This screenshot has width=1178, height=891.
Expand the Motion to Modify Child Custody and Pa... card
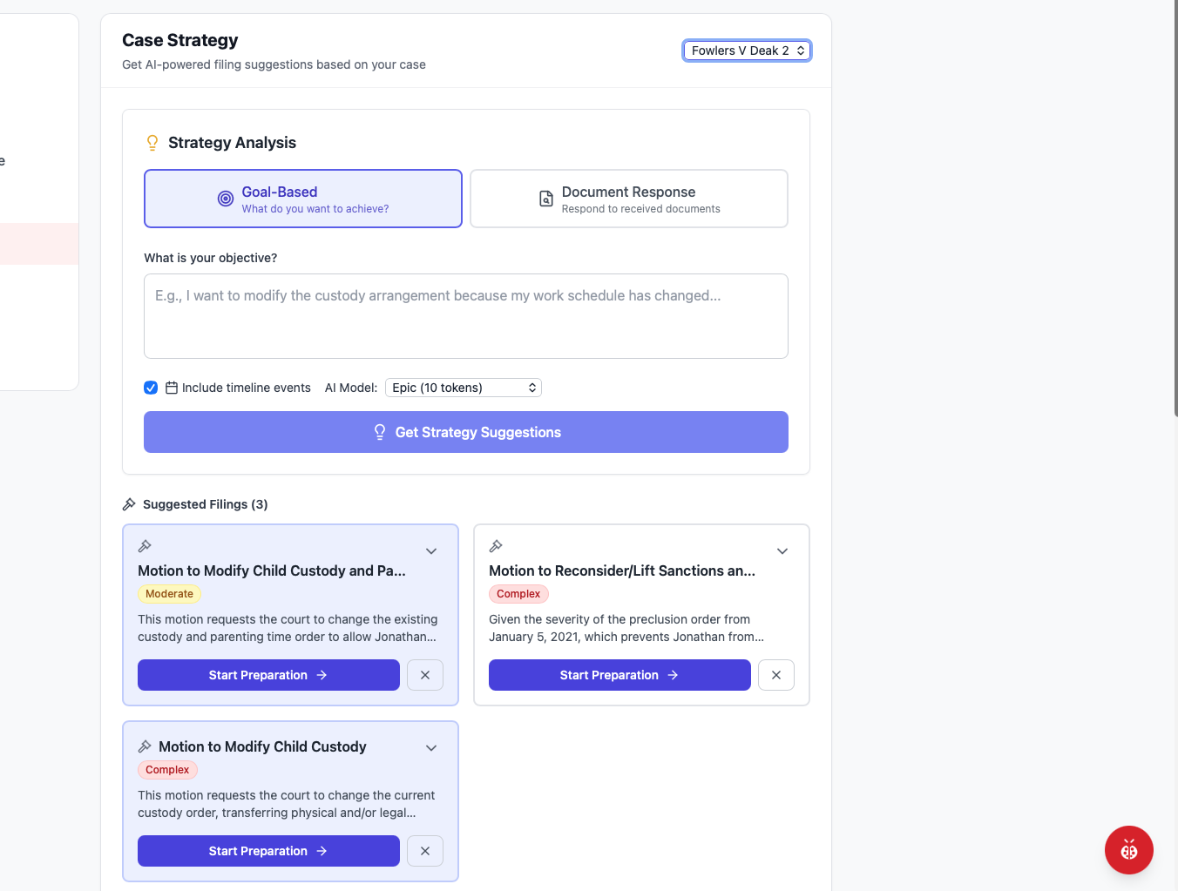point(431,551)
